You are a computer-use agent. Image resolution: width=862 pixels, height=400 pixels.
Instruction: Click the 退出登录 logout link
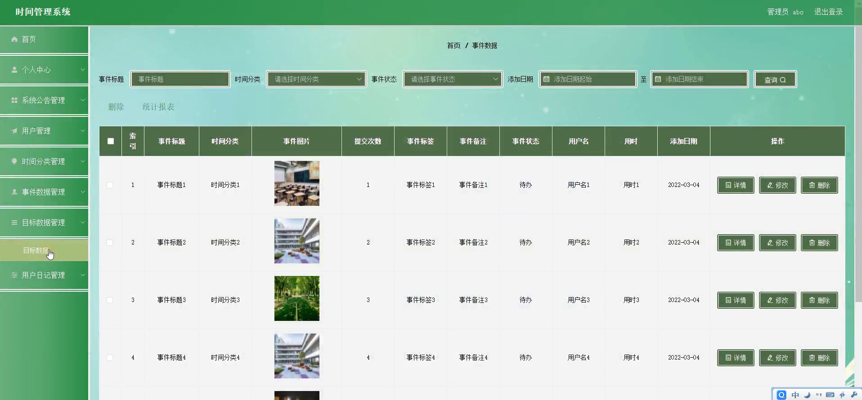coord(828,12)
